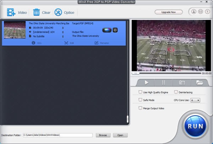Click the 'Target:PSP (MPEG4)' text
Image resolution: width=213 pixels, height=144 pixels.
tap(83, 23)
